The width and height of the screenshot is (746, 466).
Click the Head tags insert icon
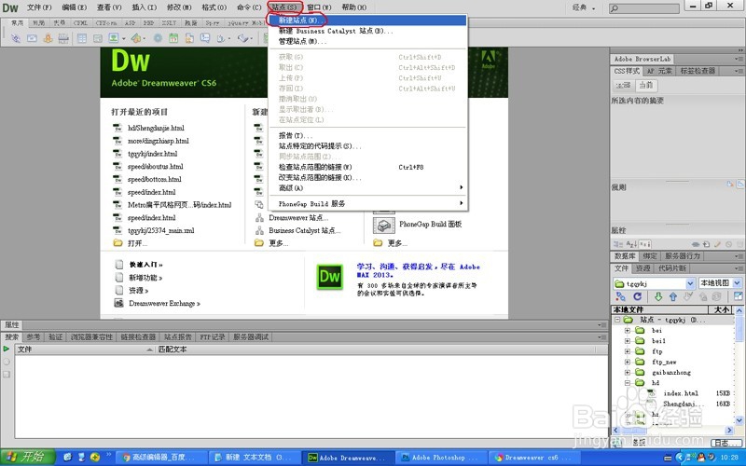coord(221,38)
